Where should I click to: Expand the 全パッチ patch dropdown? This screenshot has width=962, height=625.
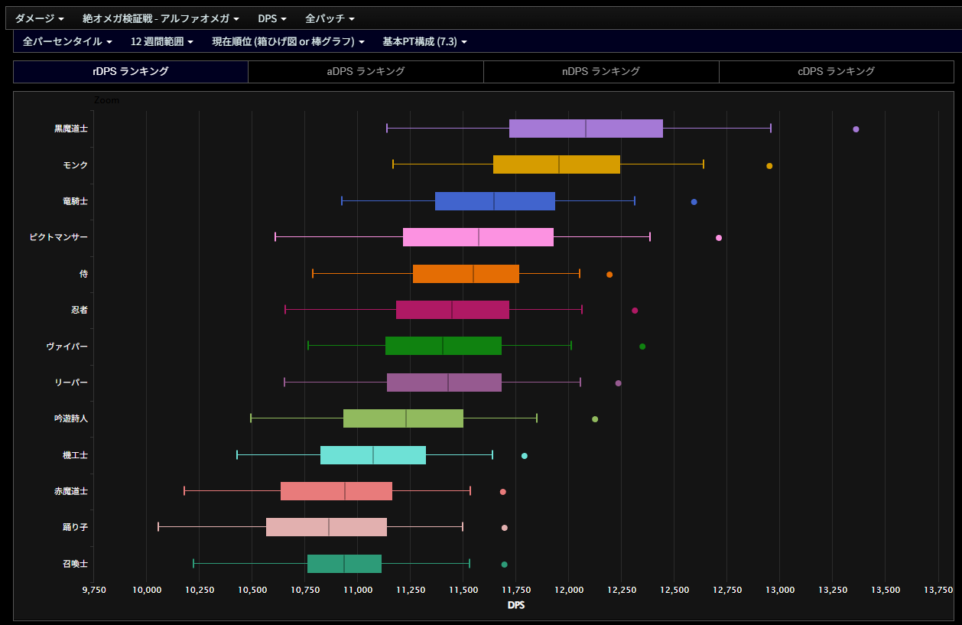(330, 18)
